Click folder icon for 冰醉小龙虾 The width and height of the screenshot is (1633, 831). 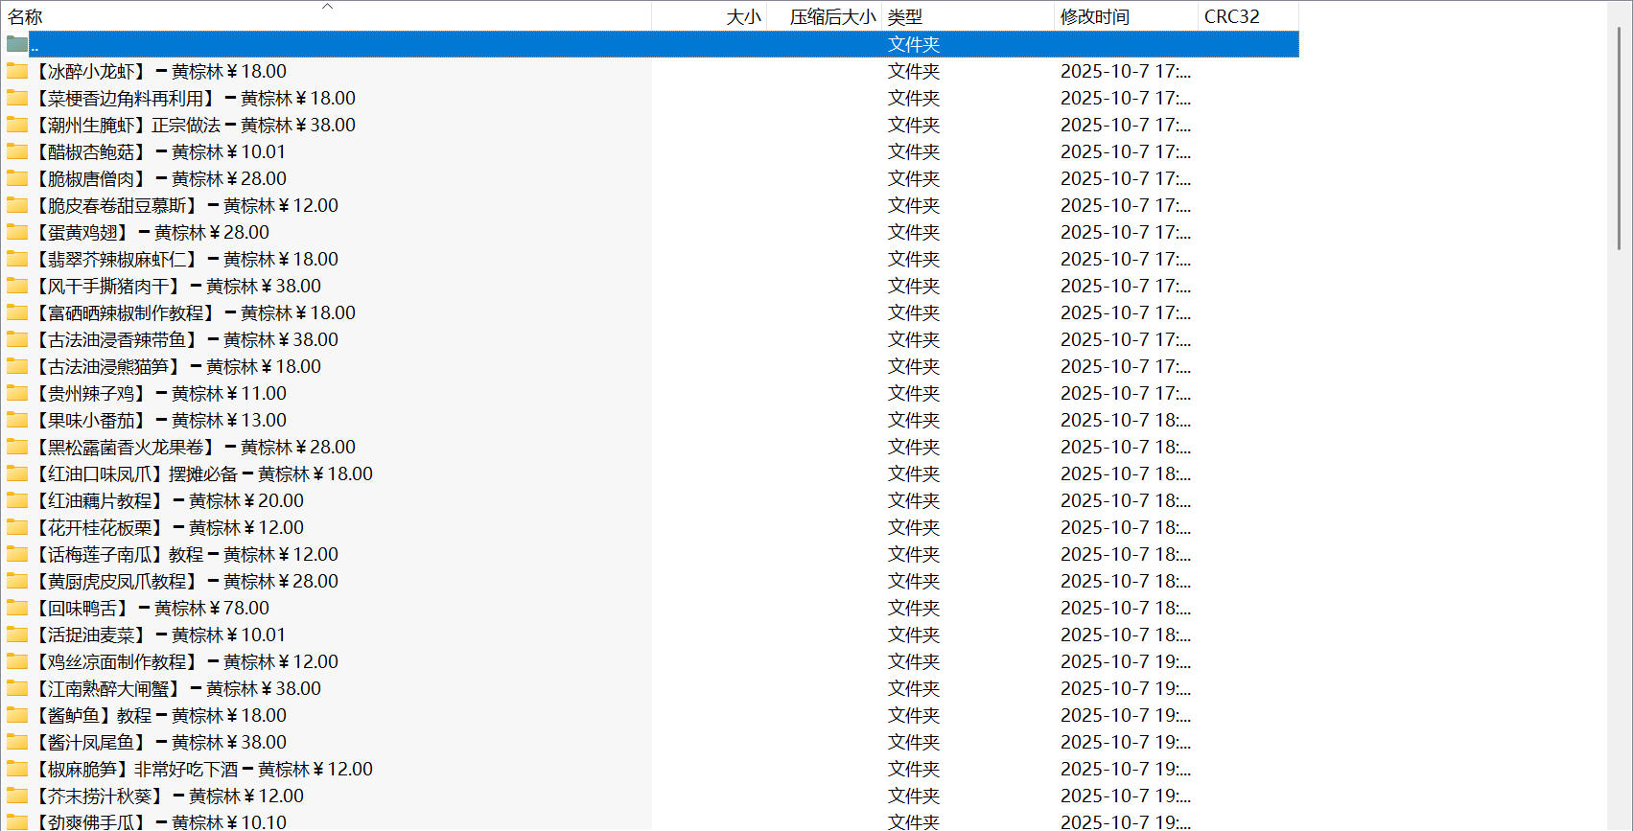[x=17, y=71]
